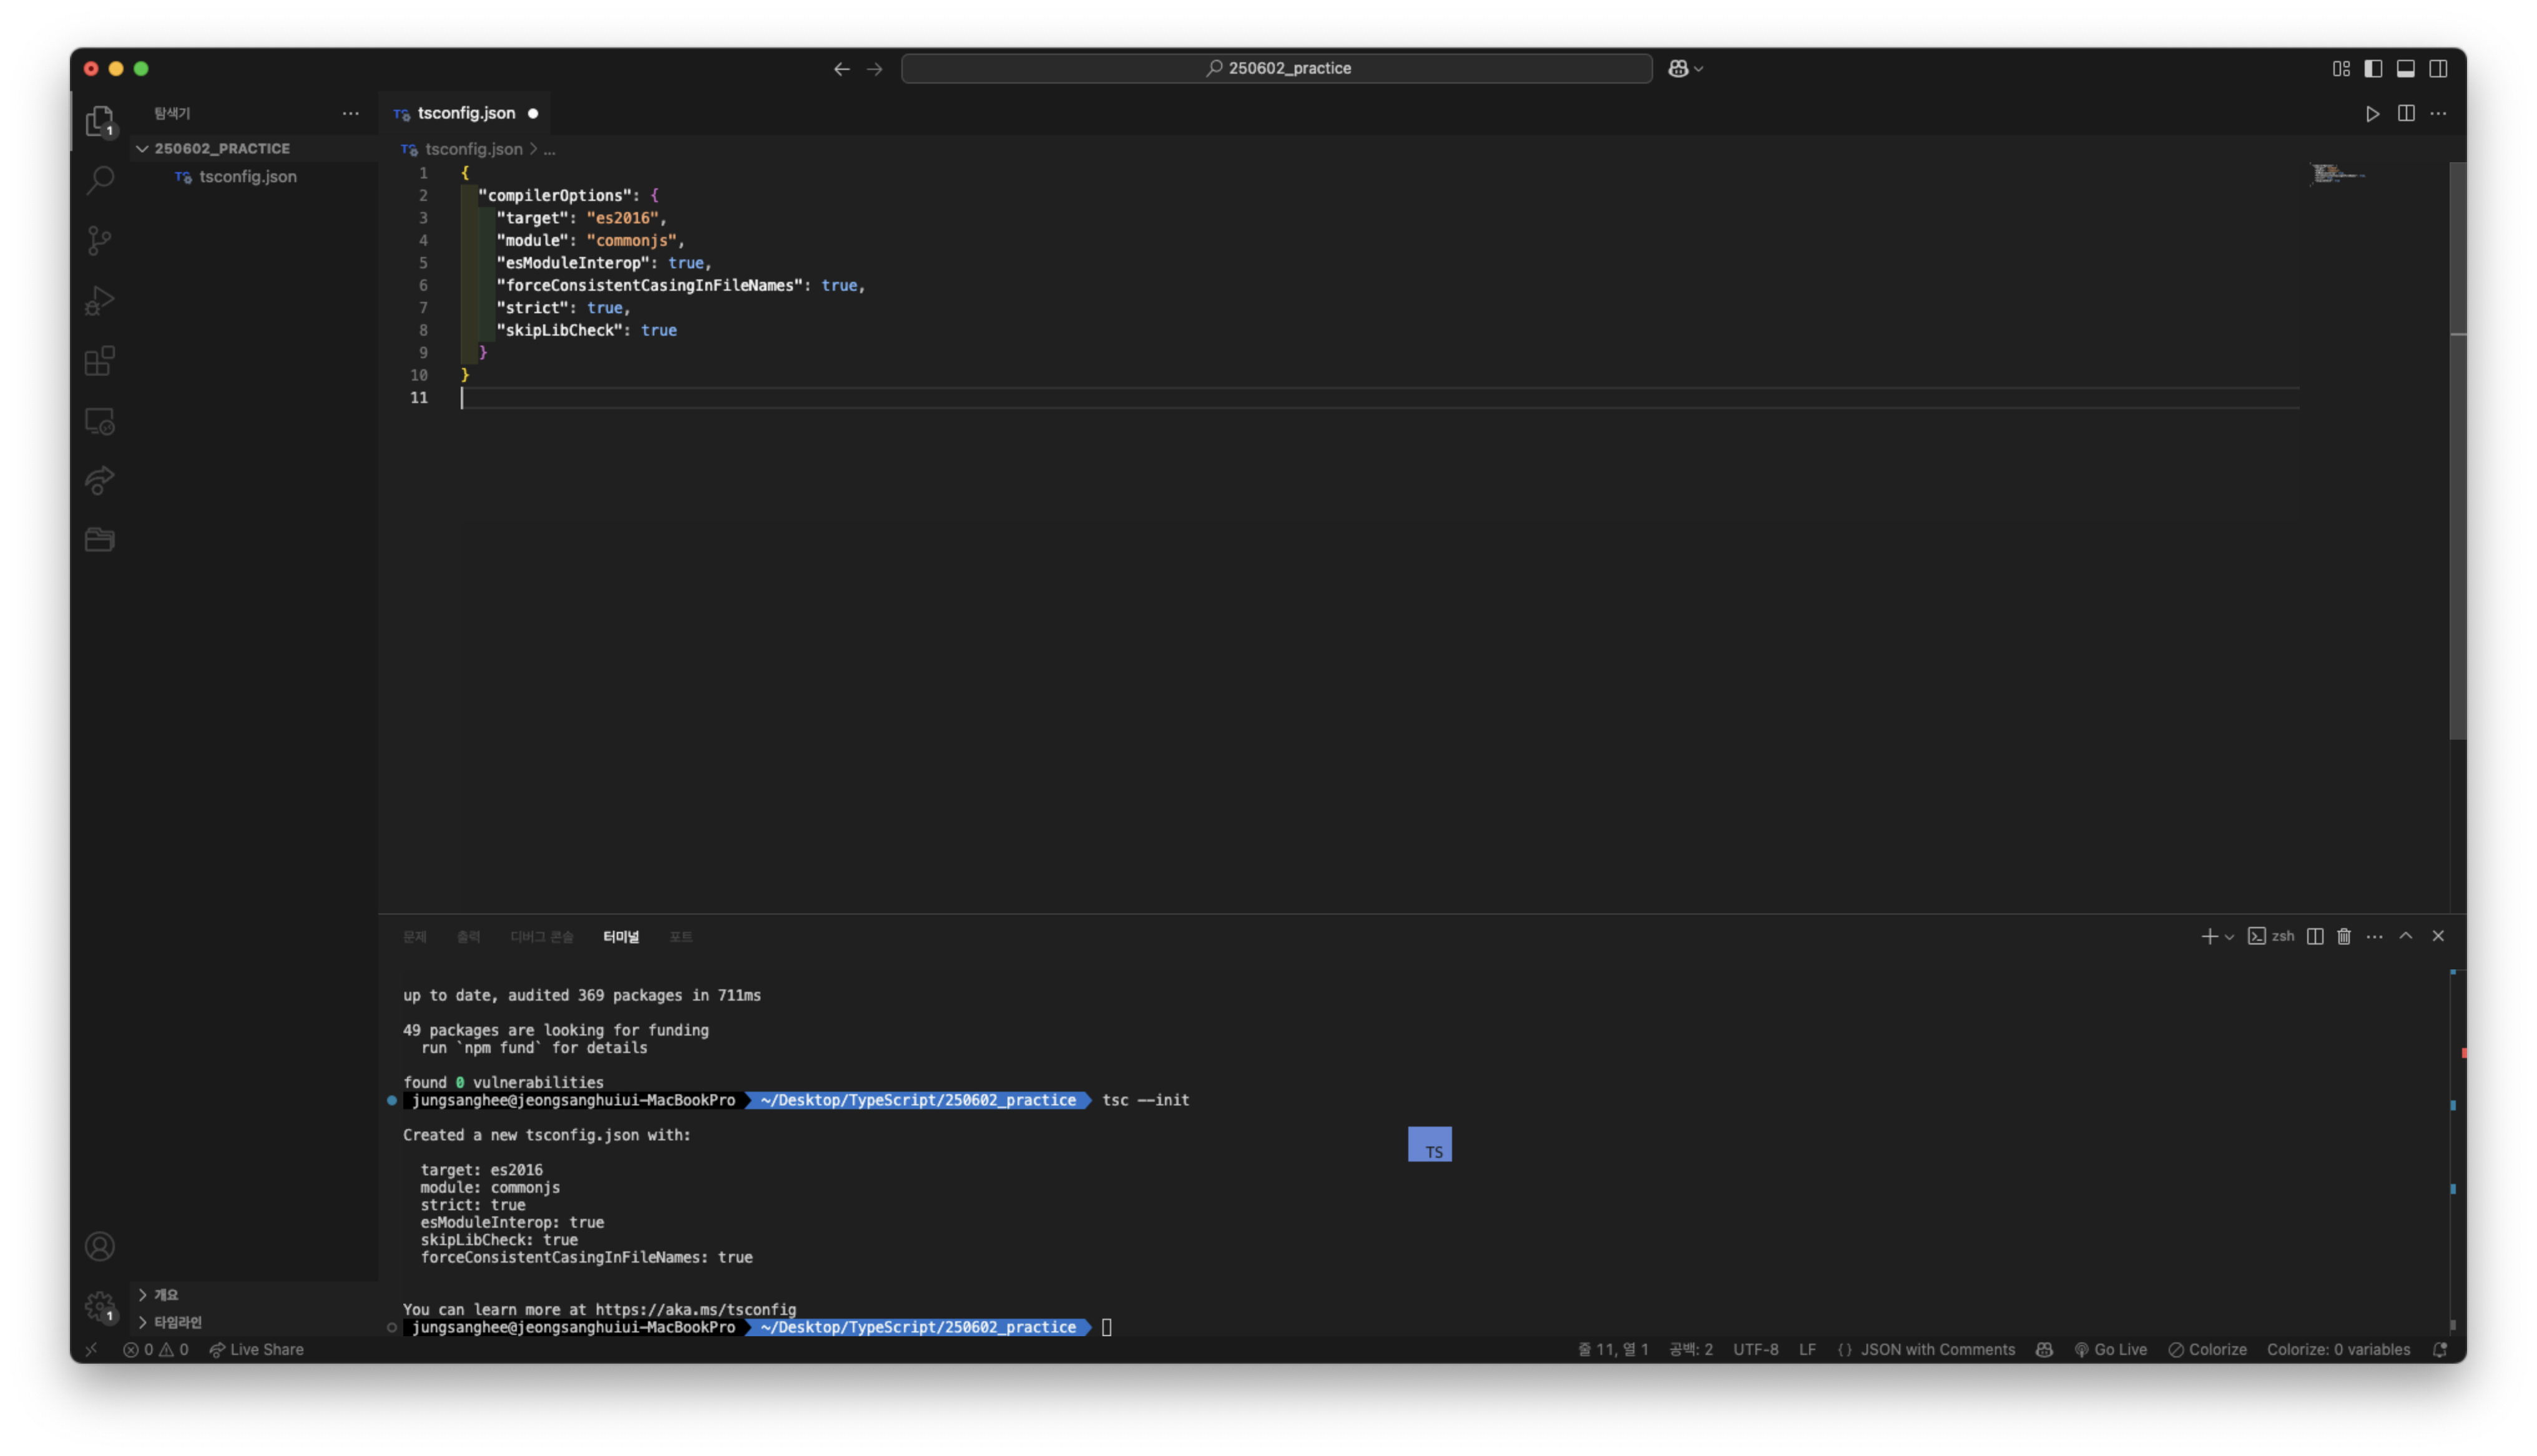Screen dimensions: 2537x1456
Task: Toggle the Colorize status bar item
Action: click(x=2207, y=1349)
